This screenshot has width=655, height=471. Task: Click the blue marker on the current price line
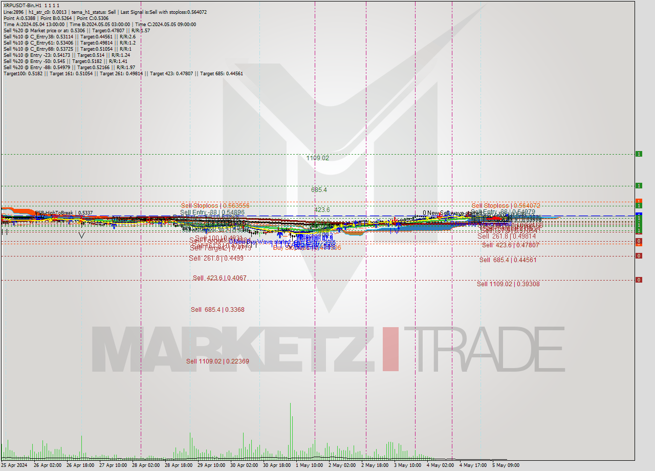point(639,214)
